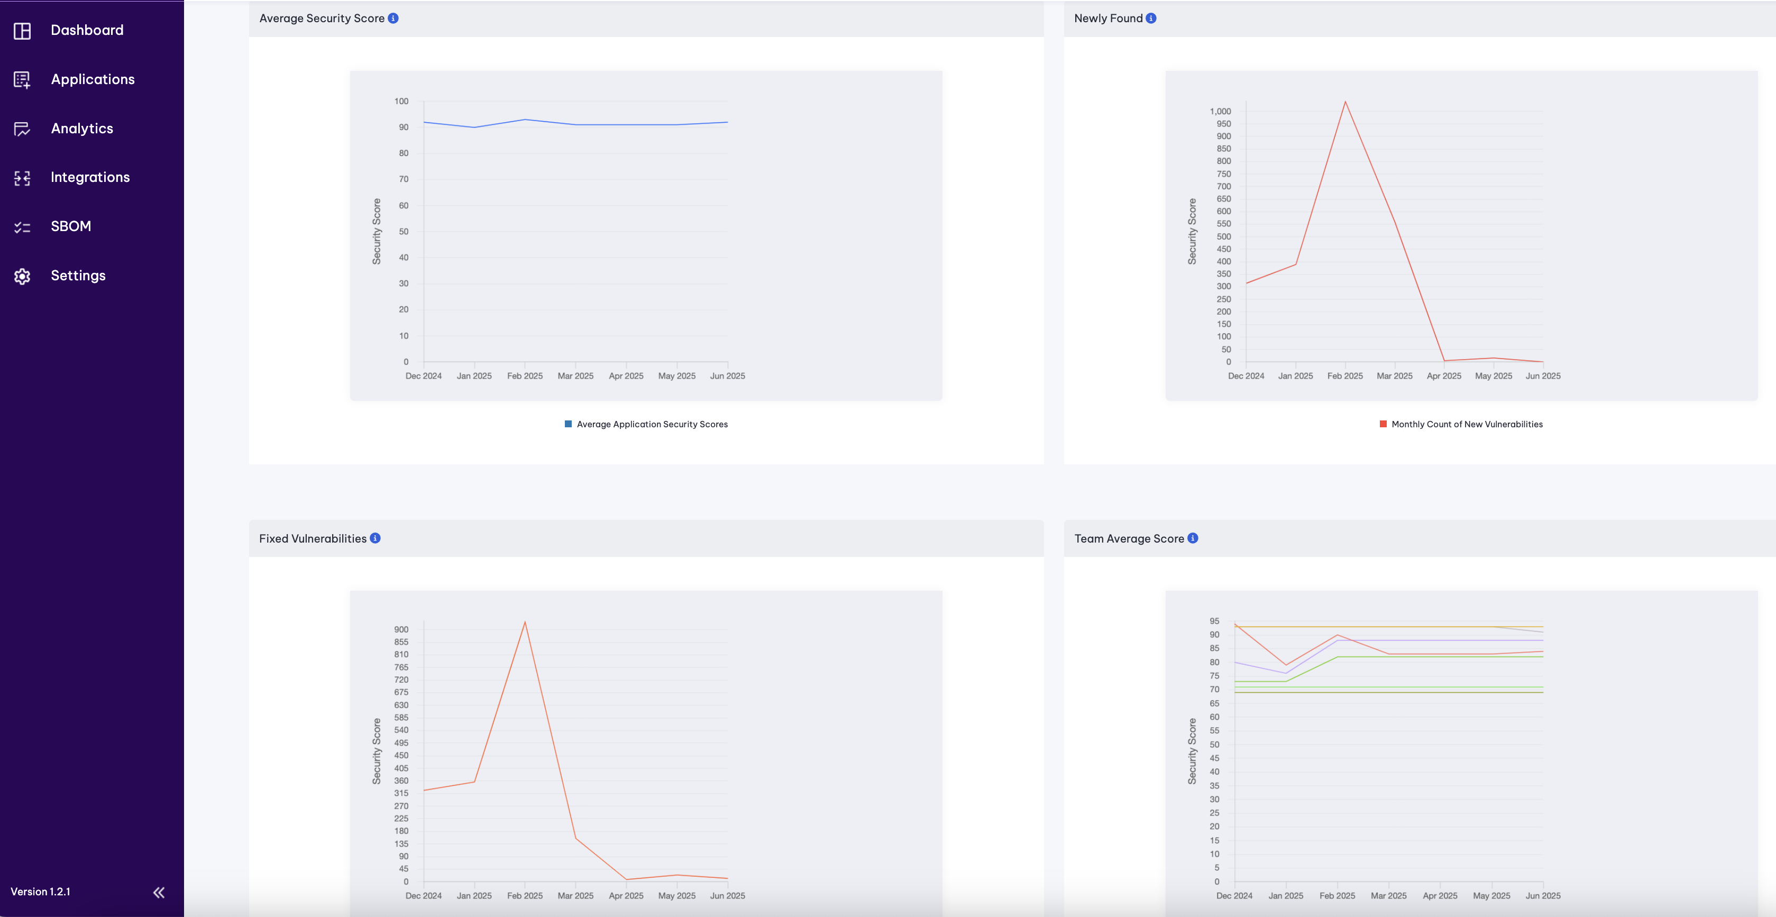Click the blue legend swatch under security chart
This screenshot has width=1776, height=917.
pos(568,424)
